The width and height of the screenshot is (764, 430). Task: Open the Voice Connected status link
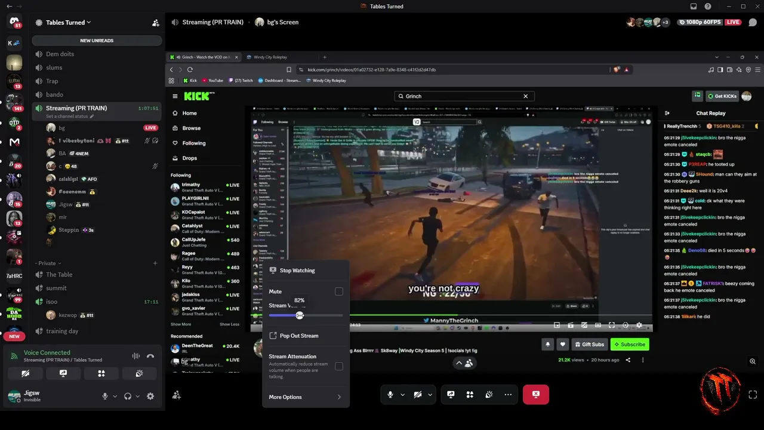tap(47, 353)
